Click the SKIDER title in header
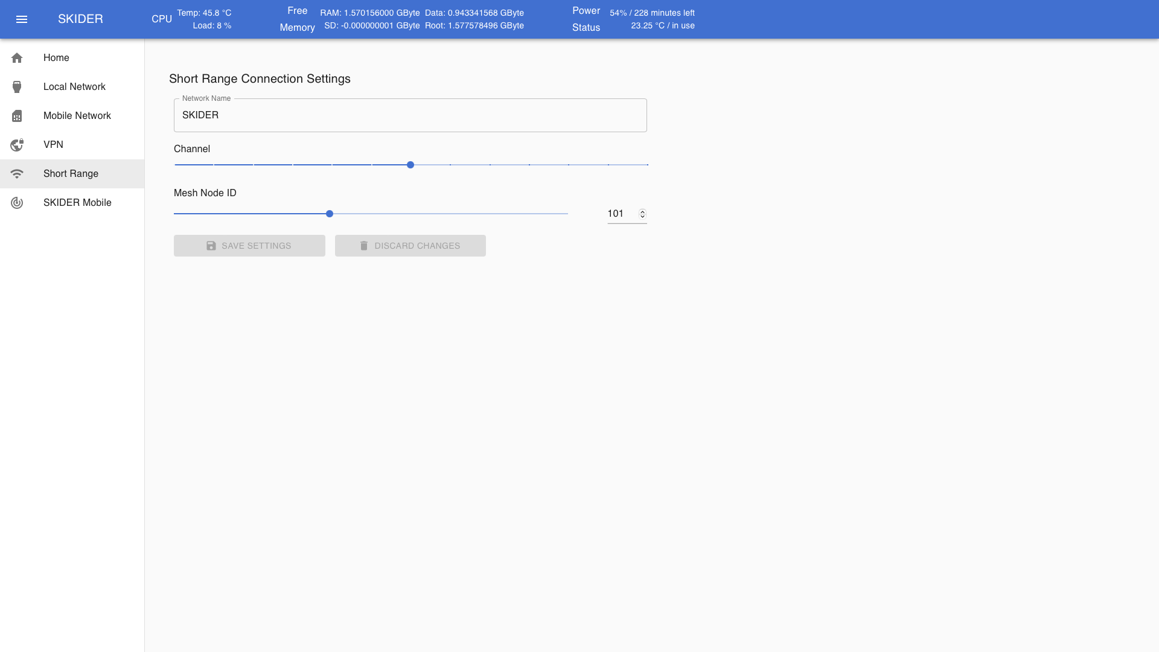Viewport: 1159px width, 652px height. (x=80, y=19)
